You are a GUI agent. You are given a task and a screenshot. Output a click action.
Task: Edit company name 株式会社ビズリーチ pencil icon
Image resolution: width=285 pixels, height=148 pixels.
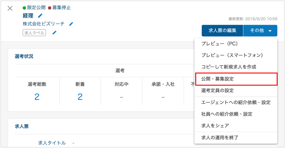click(x=71, y=24)
